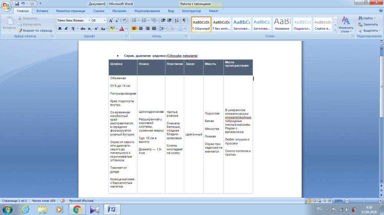
Task: Open the Times New Roman font dropdown
Action: click(89, 21)
